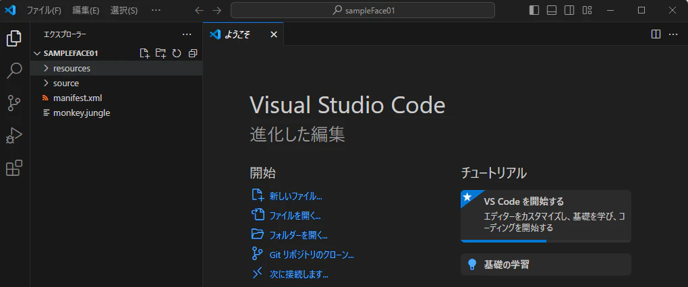The width and height of the screenshot is (688, 287).
Task: Expand the source folder
Action: 116,84
